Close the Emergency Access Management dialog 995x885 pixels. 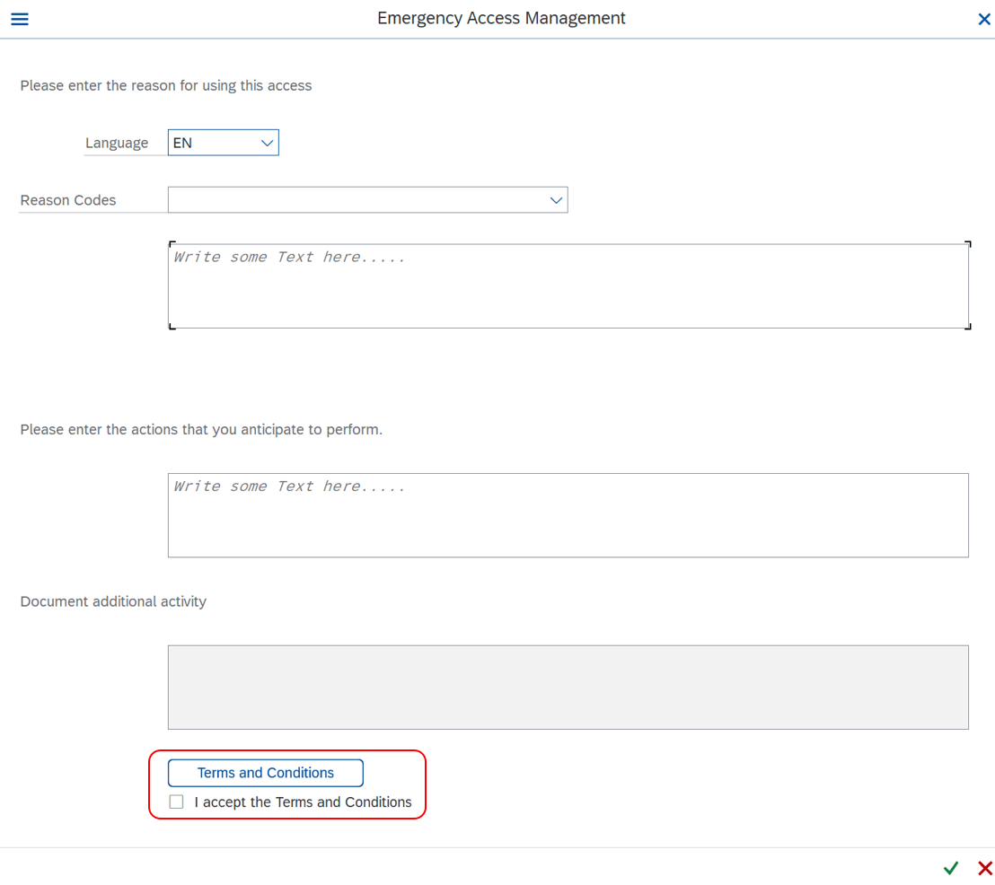(984, 18)
